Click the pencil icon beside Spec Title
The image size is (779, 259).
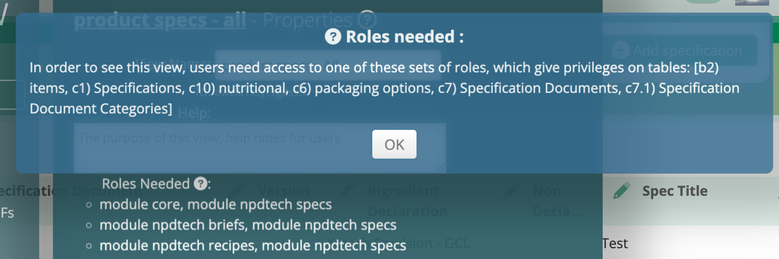[x=622, y=191]
